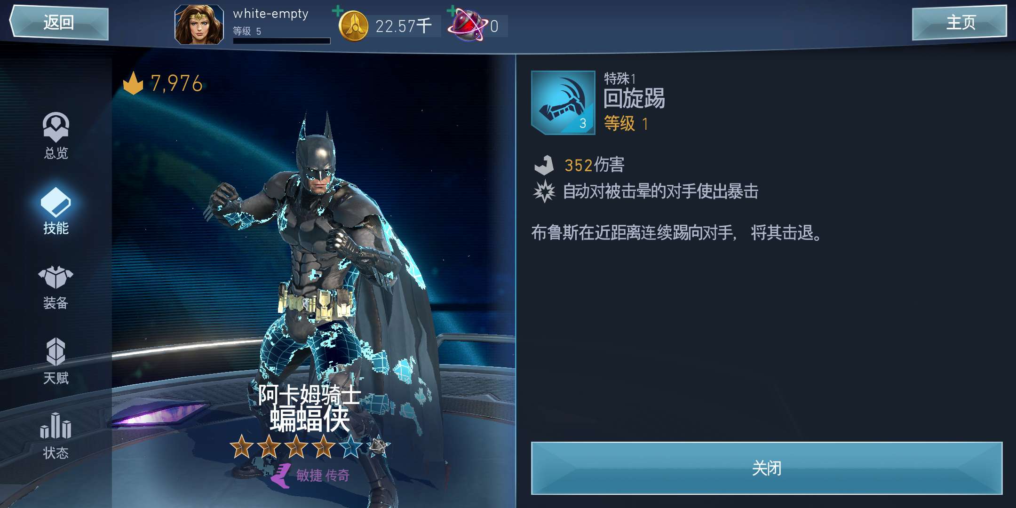
Task: Tap the white-empty player name
Action: tap(271, 14)
